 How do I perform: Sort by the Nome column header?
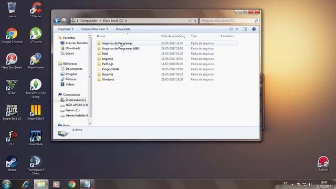pos(101,36)
